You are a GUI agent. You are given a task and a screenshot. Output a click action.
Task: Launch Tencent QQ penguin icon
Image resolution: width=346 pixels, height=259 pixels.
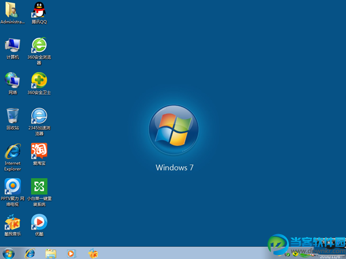(39, 10)
